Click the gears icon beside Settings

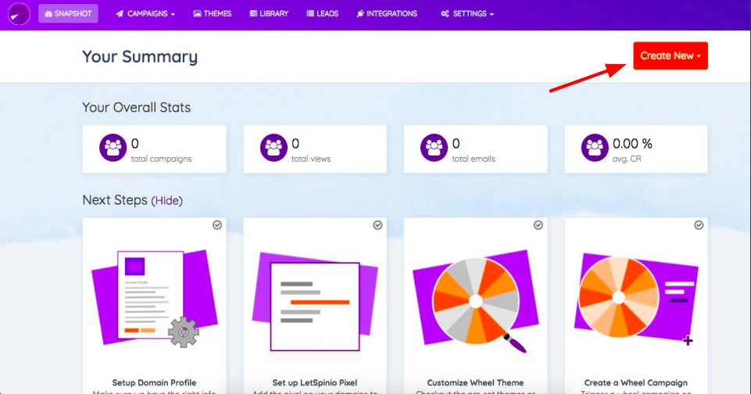coord(445,14)
